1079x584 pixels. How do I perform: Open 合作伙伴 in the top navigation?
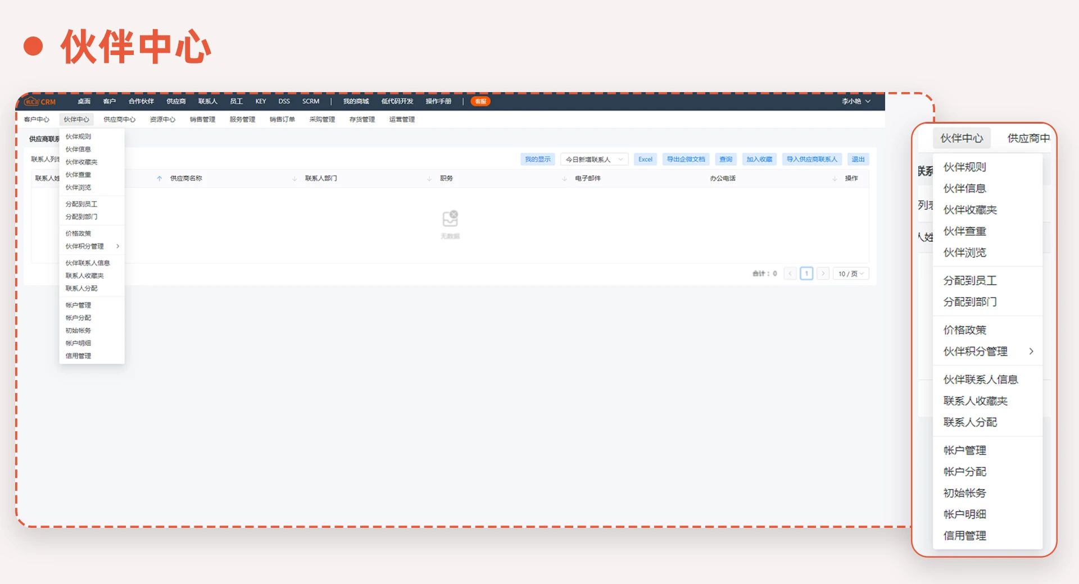[141, 102]
